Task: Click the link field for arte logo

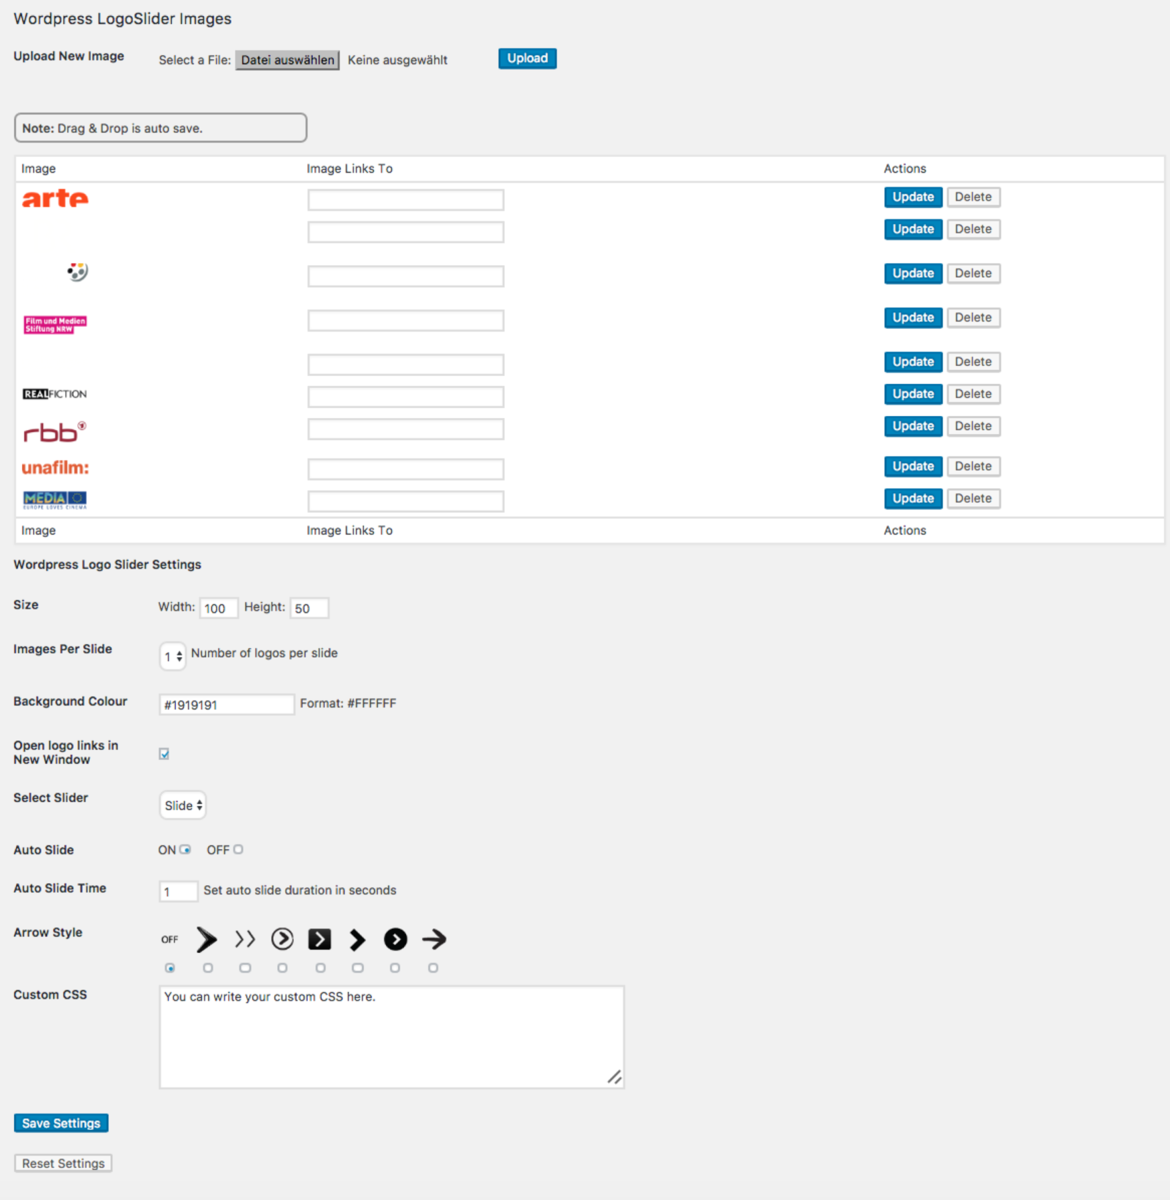Action: [x=406, y=200]
